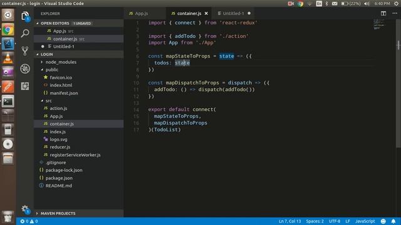The image size is (401, 225).
Task: Open the notifications bell in status bar
Action: (393, 221)
